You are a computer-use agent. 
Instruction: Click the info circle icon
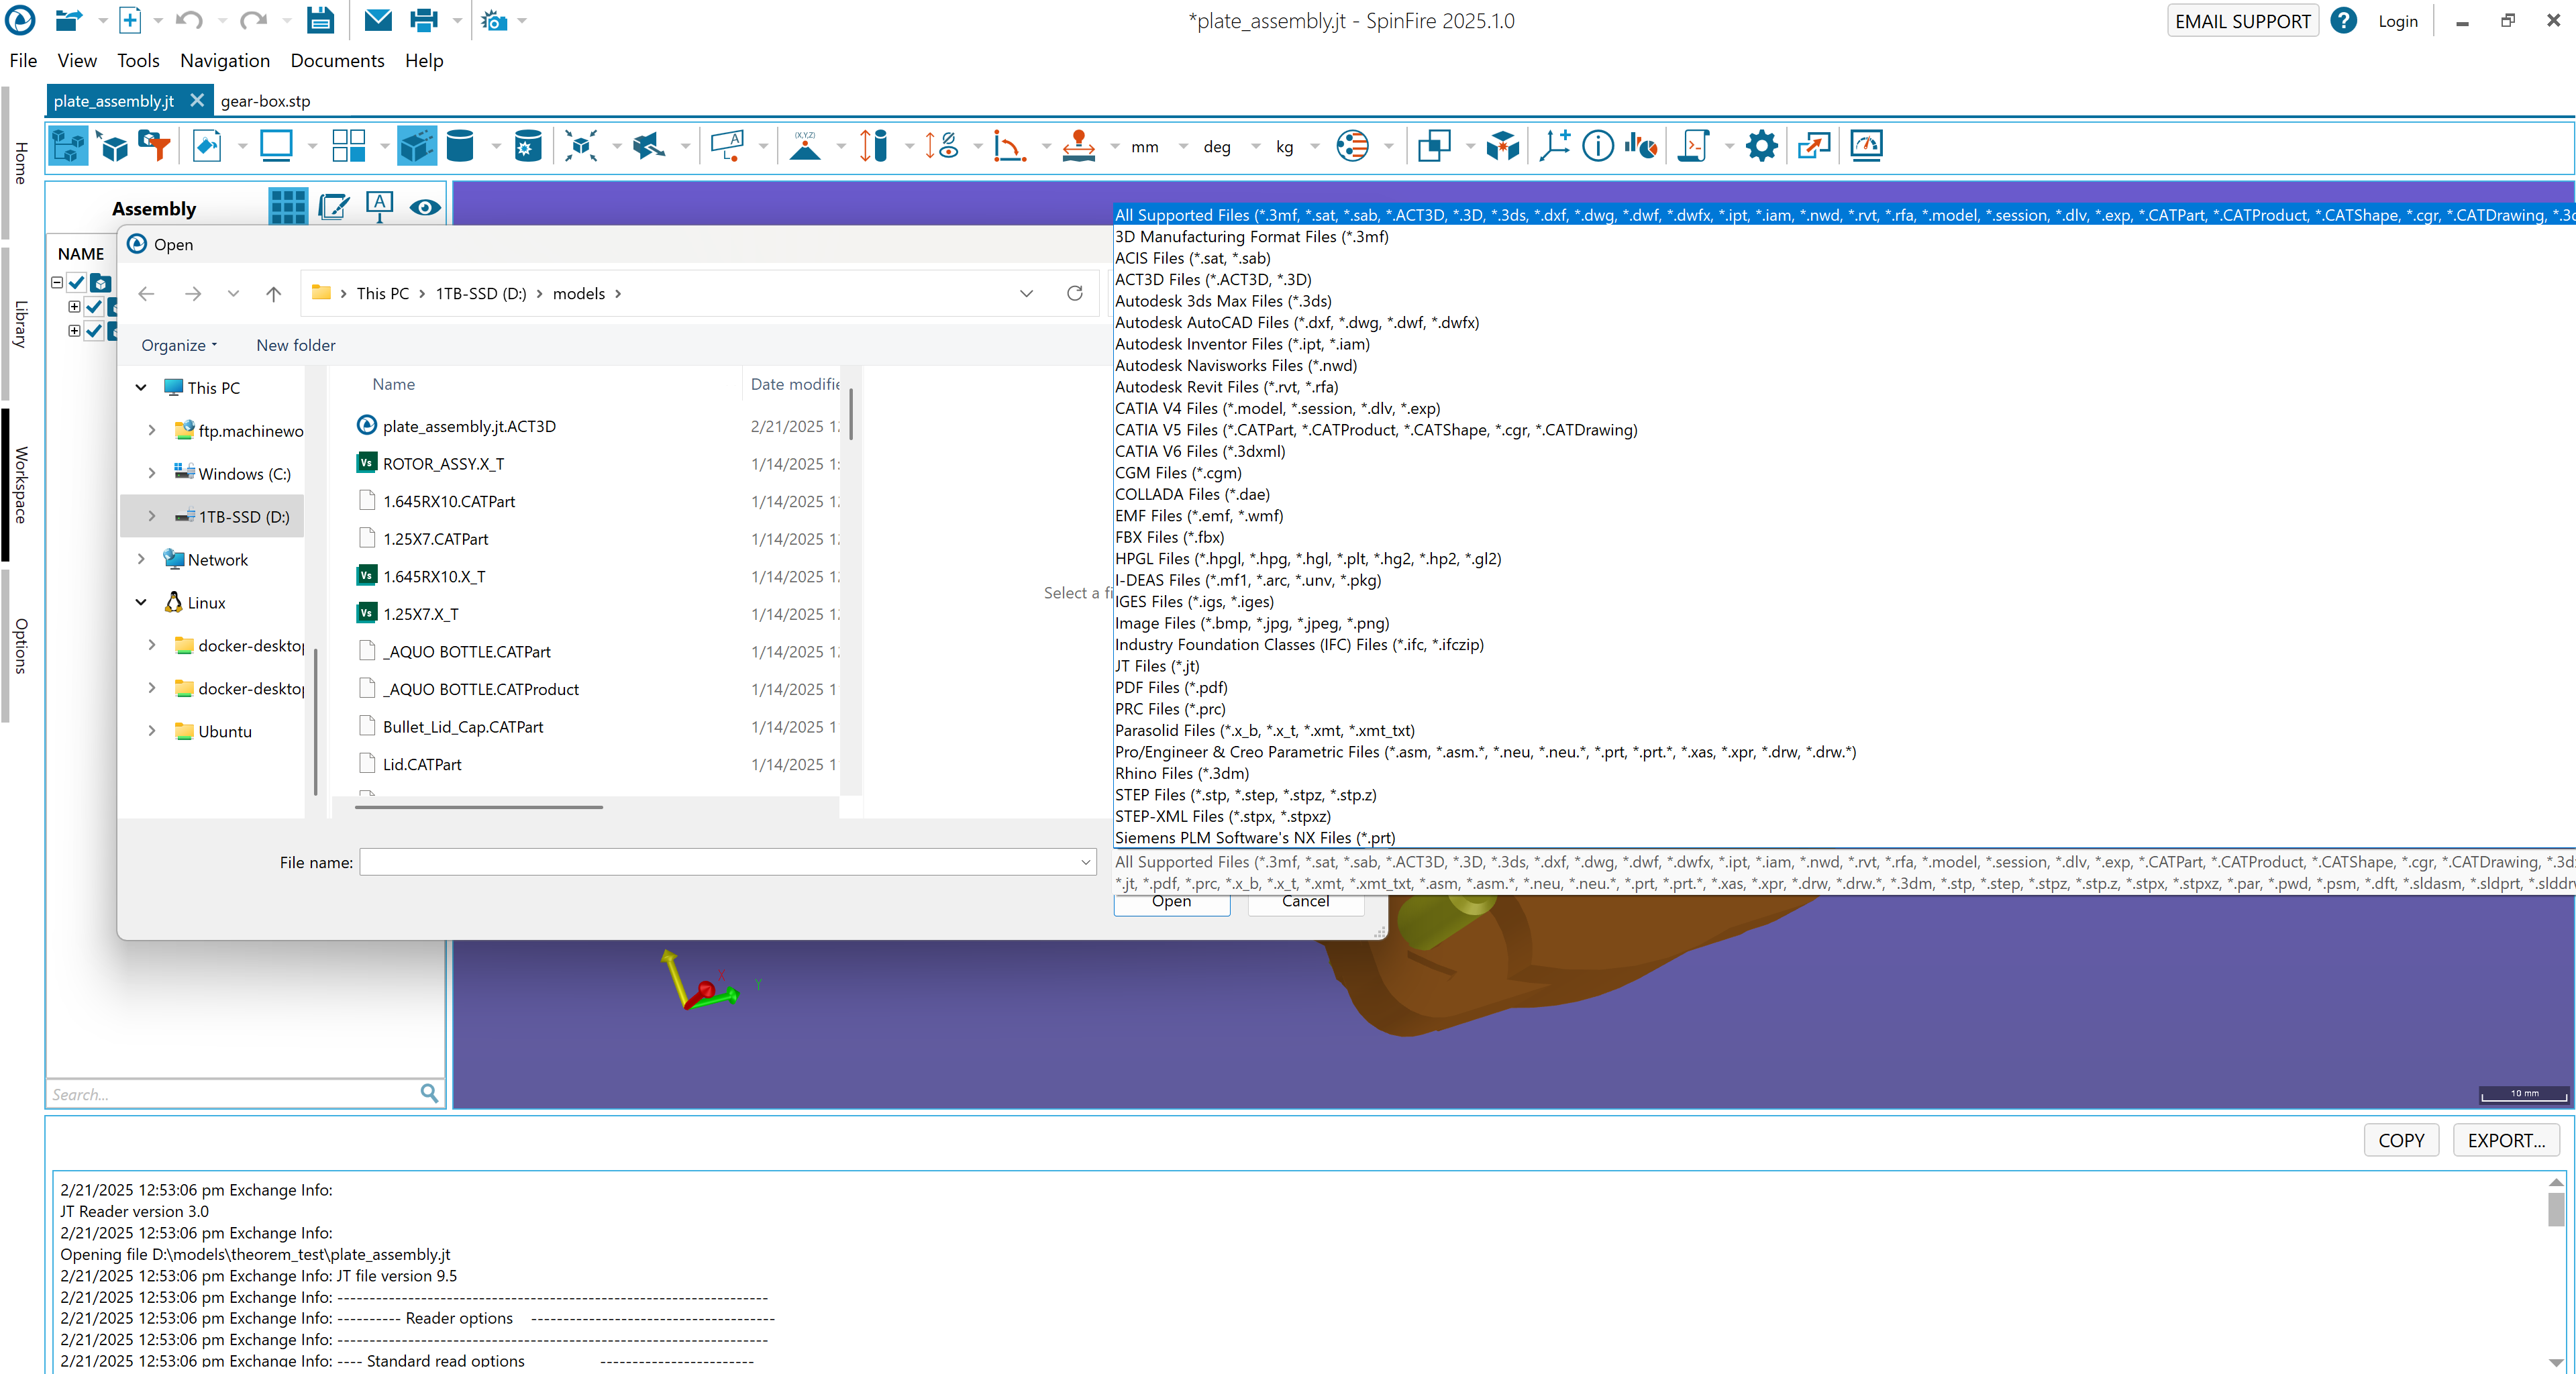[x=1598, y=147]
